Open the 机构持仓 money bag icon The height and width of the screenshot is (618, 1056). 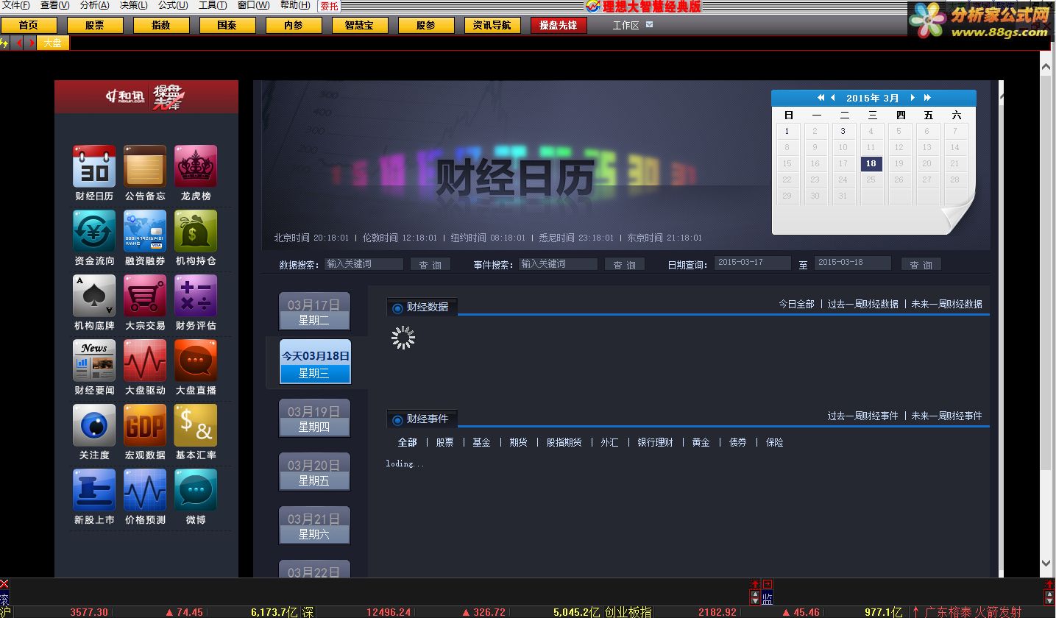196,231
